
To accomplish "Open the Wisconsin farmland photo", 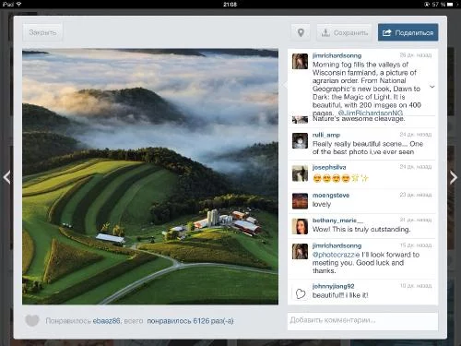I will (150, 176).
